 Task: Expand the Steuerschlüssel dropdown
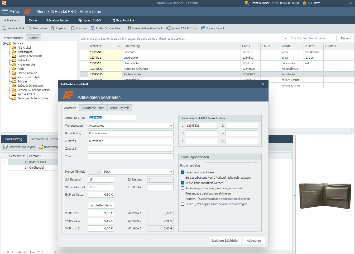112,187
